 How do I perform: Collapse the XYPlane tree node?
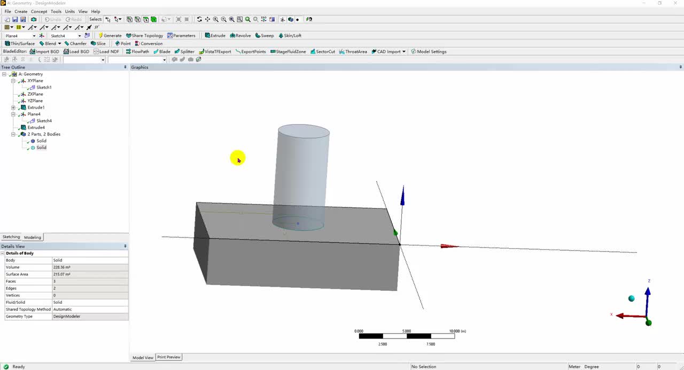tap(13, 81)
